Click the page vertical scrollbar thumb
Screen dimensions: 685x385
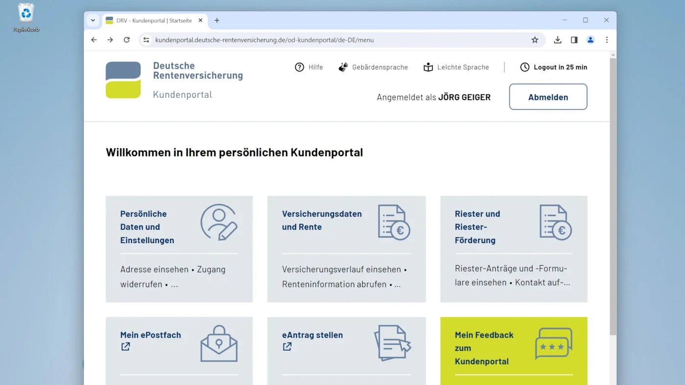pos(613,196)
